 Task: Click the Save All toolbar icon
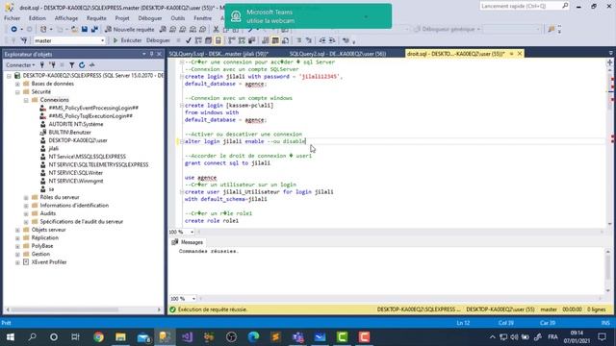[94, 29]
